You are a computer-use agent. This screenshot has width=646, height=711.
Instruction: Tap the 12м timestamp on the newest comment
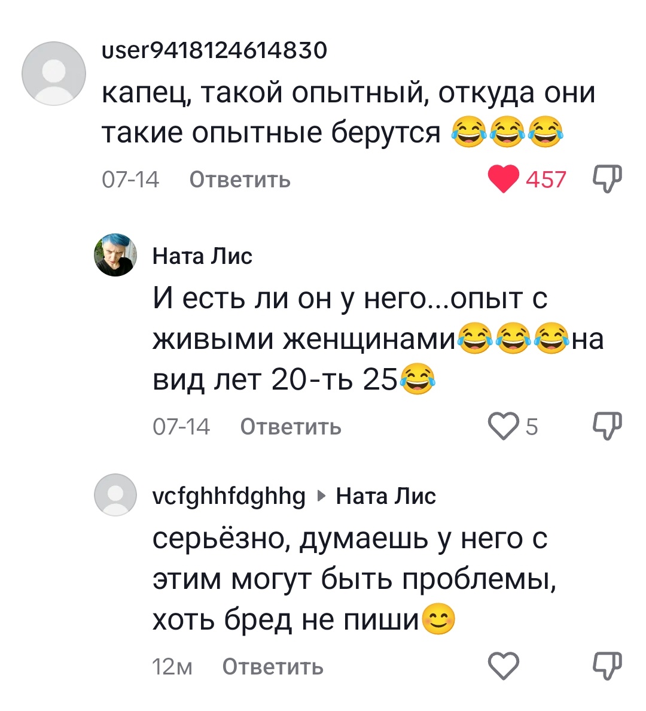(x=173, y=666)
